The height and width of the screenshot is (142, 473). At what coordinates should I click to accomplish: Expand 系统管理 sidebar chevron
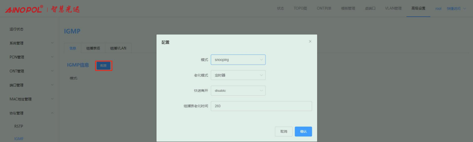[52, 43]
